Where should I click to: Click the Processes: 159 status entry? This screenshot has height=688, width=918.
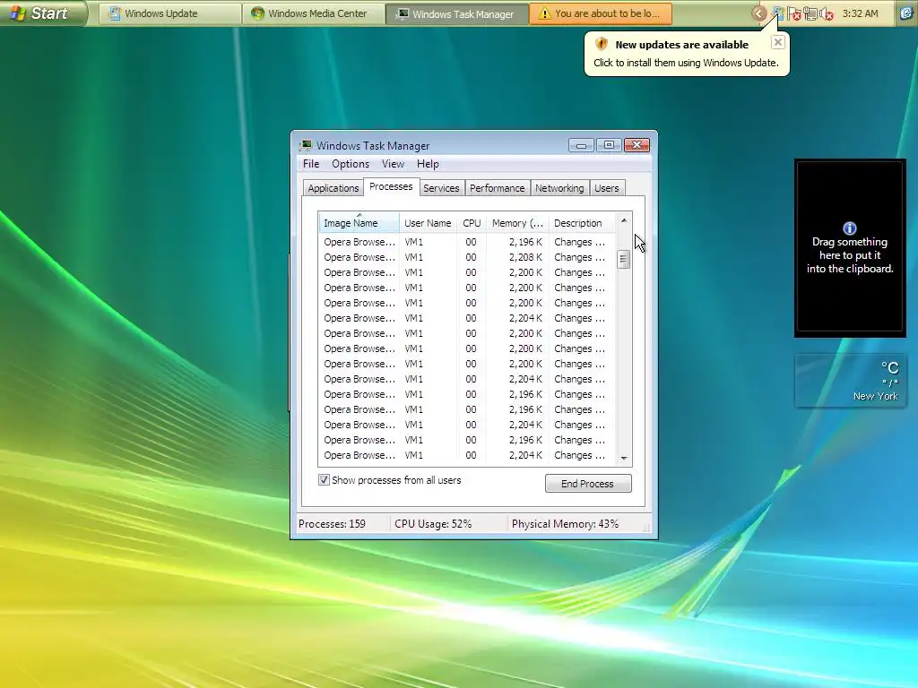pyautogui.click(x=332, y=524)
